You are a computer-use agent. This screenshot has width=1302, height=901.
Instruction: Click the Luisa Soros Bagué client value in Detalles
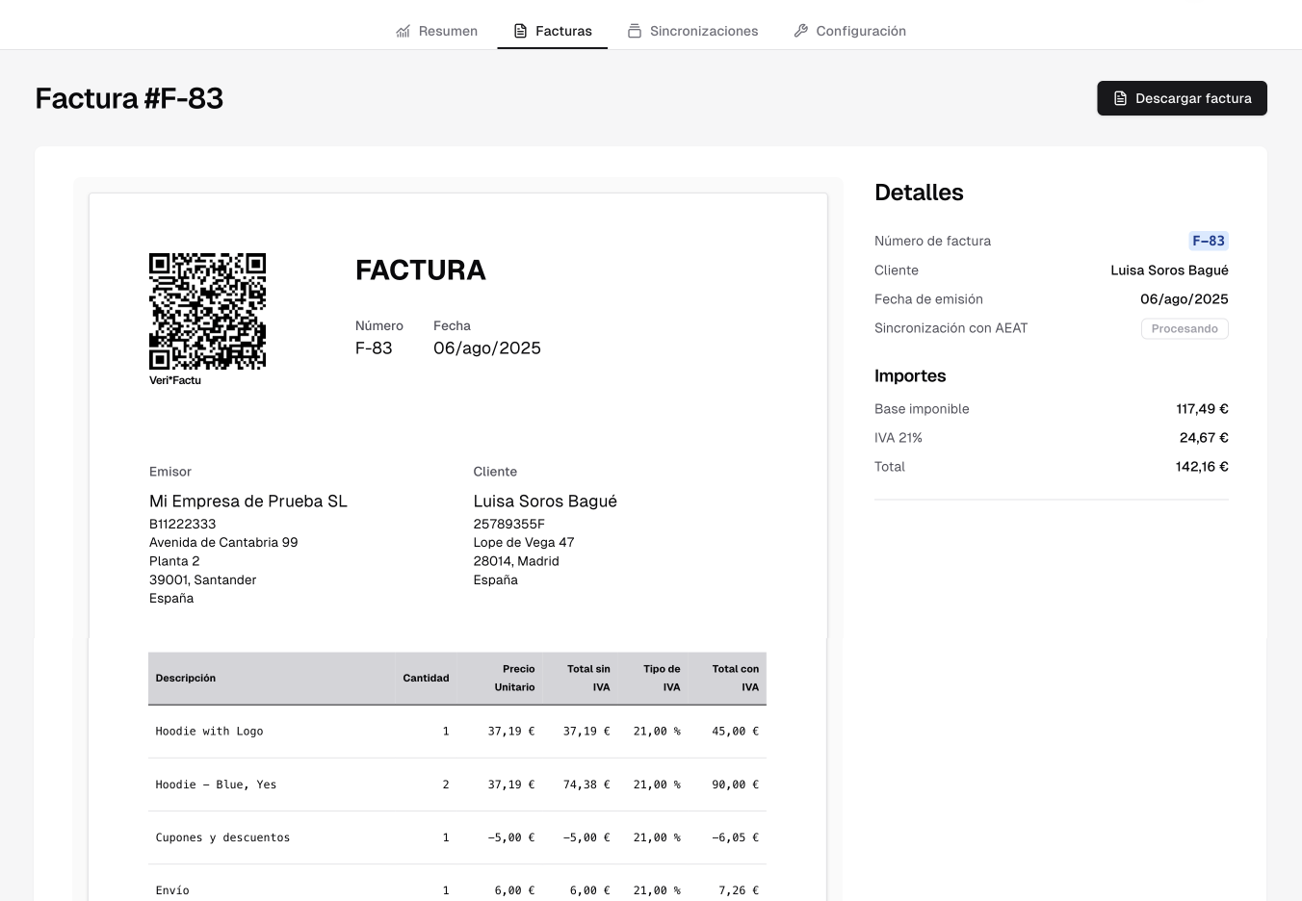click(x=1168, y=270)
